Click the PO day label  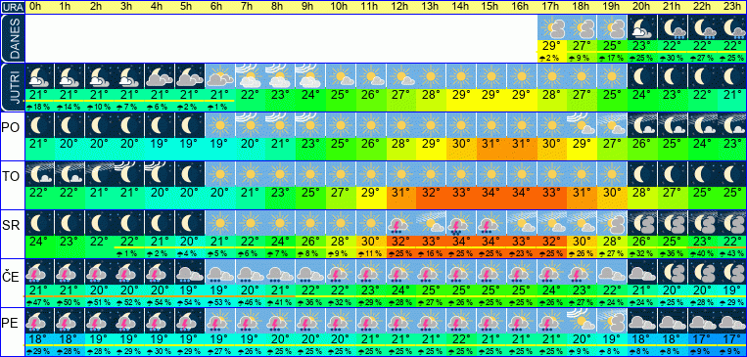point(10,127)
